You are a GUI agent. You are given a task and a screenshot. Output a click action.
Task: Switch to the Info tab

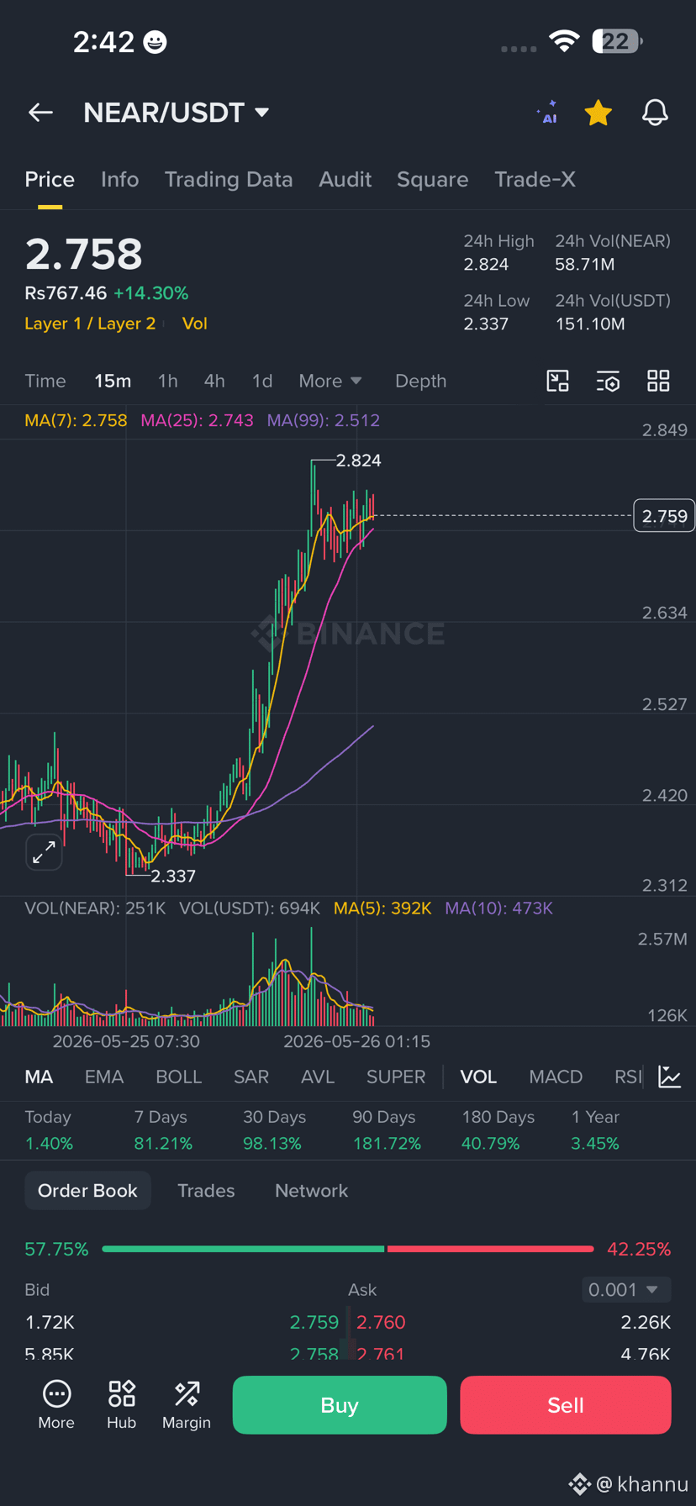tap(119, 179)
